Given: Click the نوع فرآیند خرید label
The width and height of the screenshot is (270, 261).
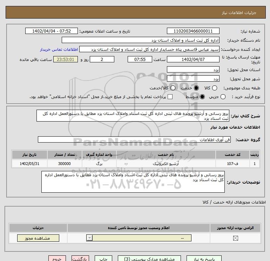Looking at the screenshot, I should tap(246, 97).
